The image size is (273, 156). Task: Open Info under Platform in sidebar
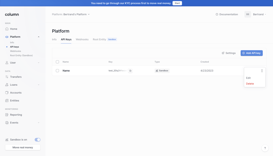pyautogui.click(x=12, y=42)
